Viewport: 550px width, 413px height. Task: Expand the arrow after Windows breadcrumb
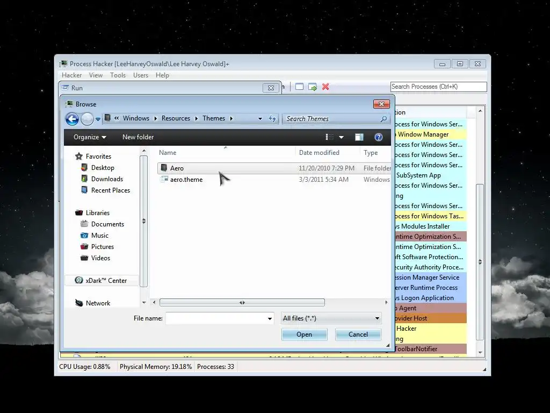[155, 119]
